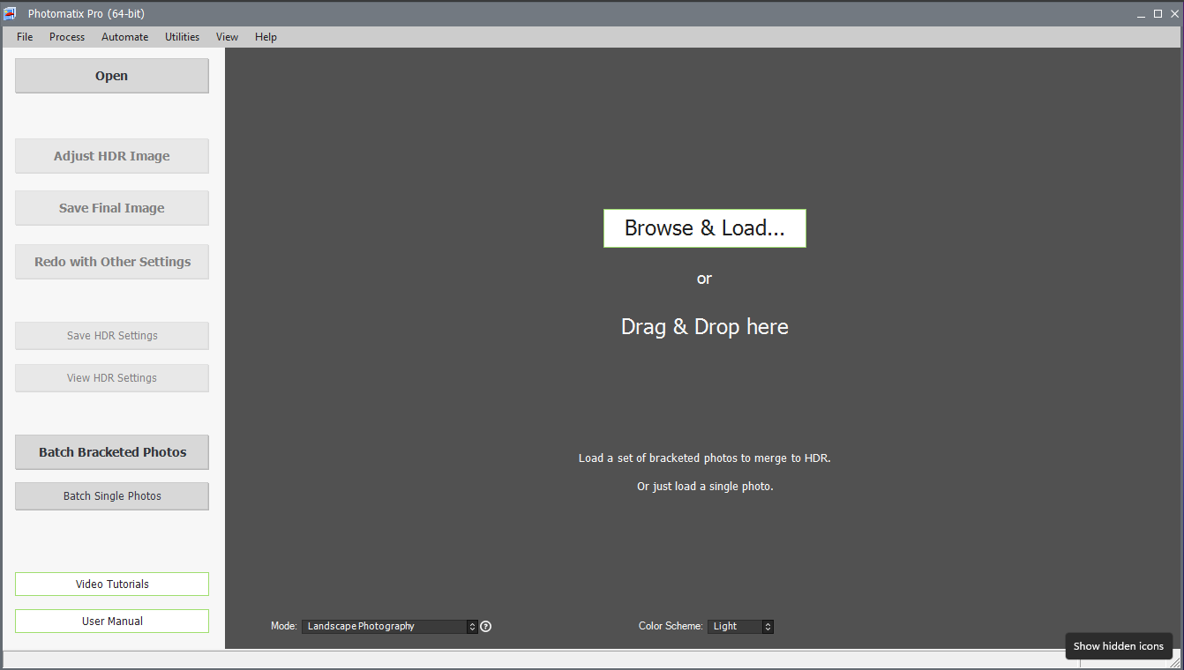Open Batch Bracketed Photos
This screenshot has width=1184, height=670.
tap(112, 452)
